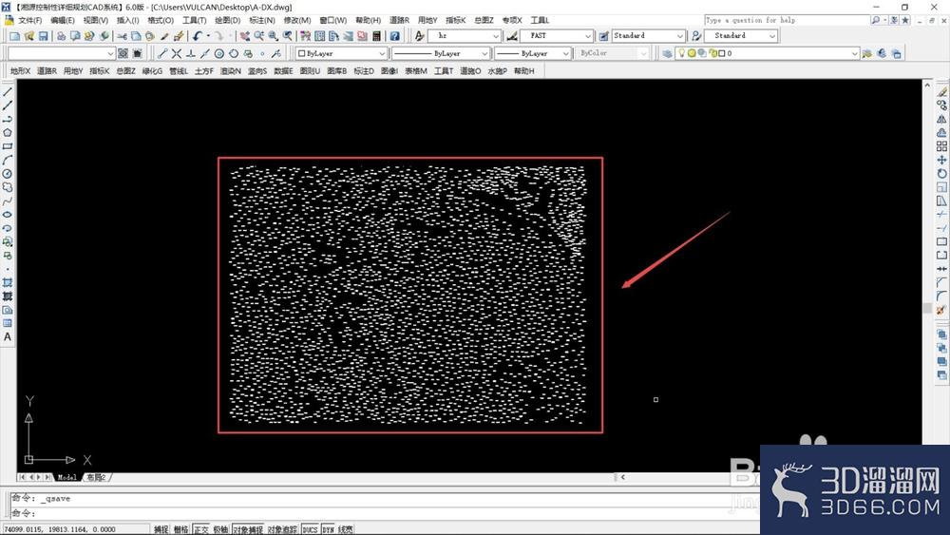Open the ByLayer linetype dropdown
950x535 pixels.
tap(484, 53)
